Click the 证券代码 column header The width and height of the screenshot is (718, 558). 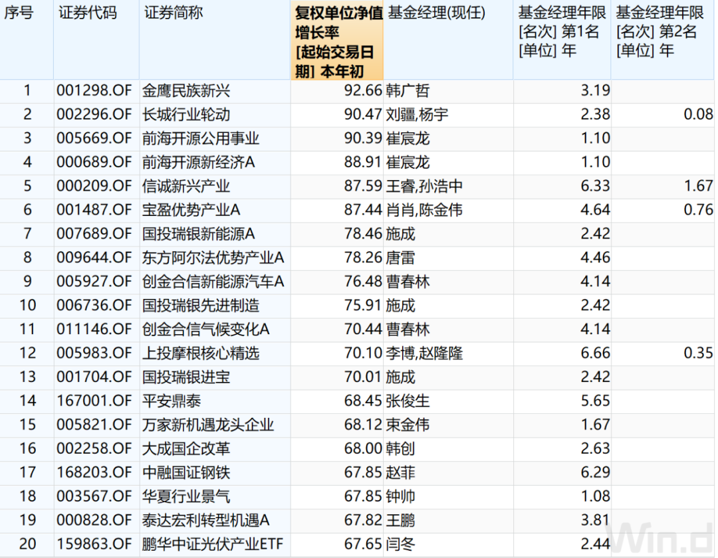[88, 13]
